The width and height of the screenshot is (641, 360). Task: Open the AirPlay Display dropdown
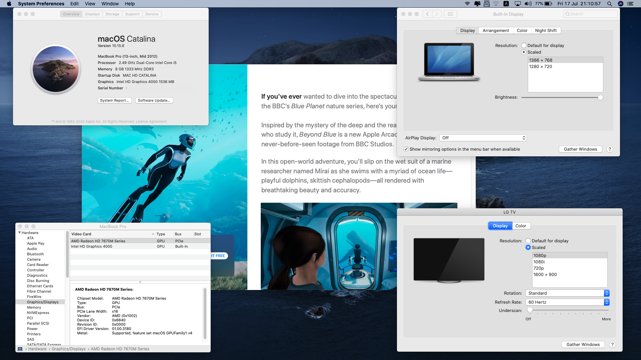point(483,138)
